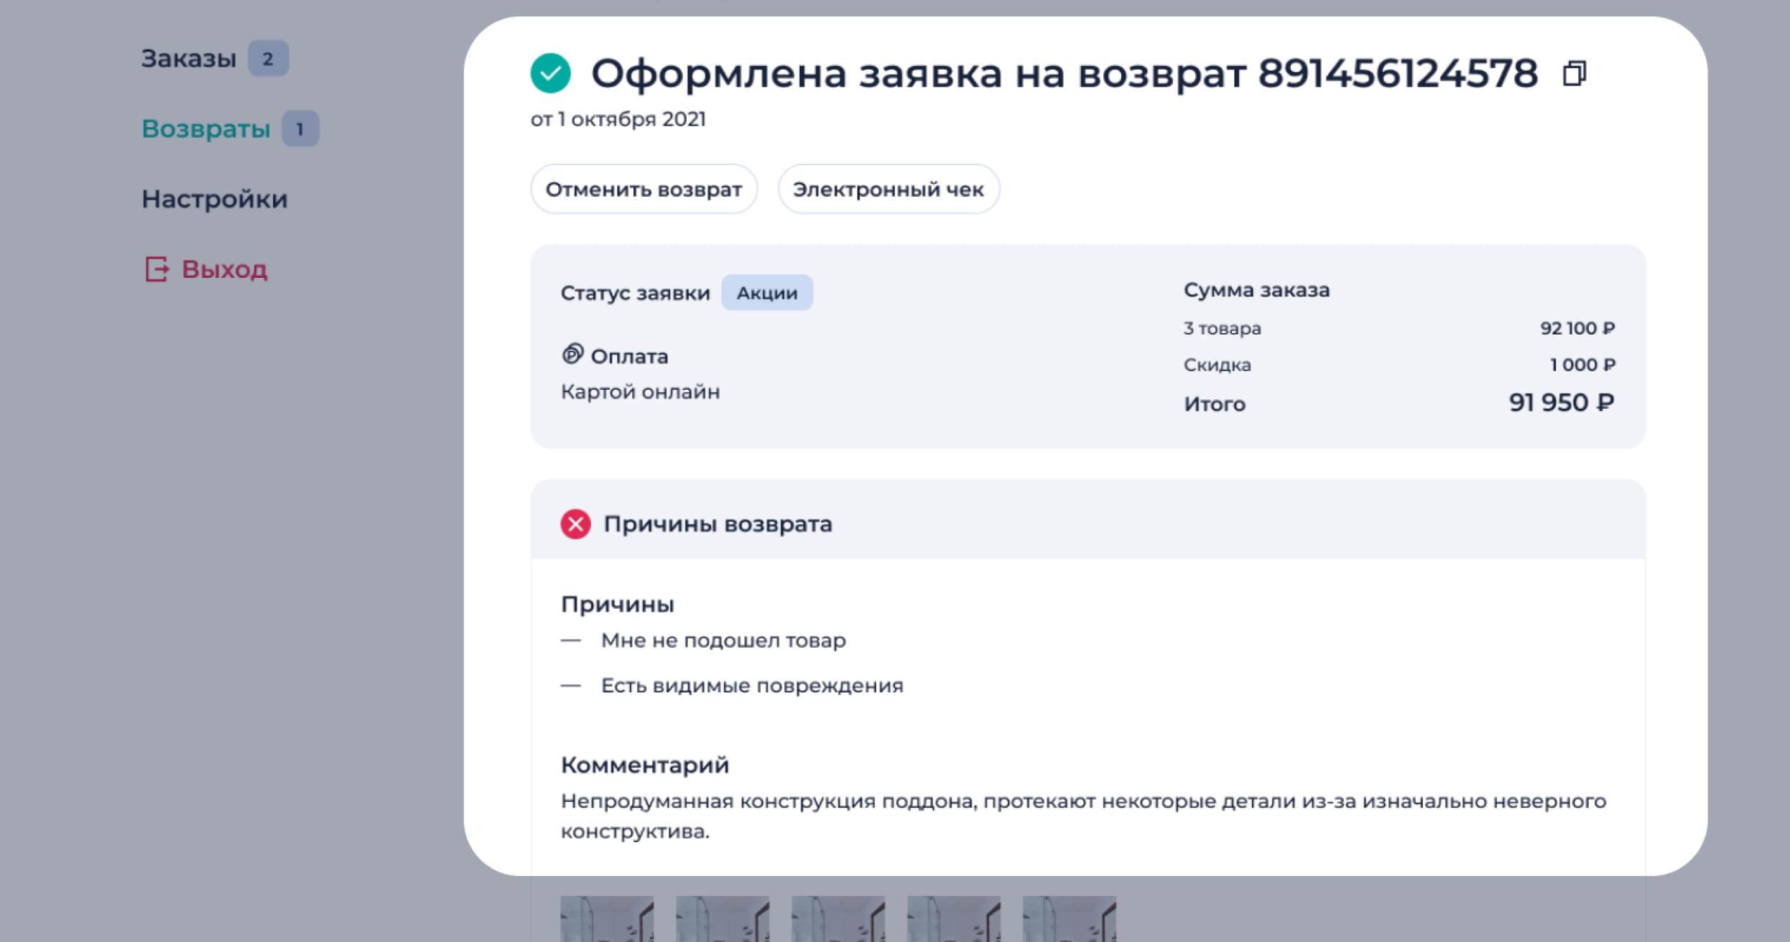The height and width of the screenshot is (942, 1790).
Task: Click the Акции badge near Статус заявки
Action: tap(767, 292)
